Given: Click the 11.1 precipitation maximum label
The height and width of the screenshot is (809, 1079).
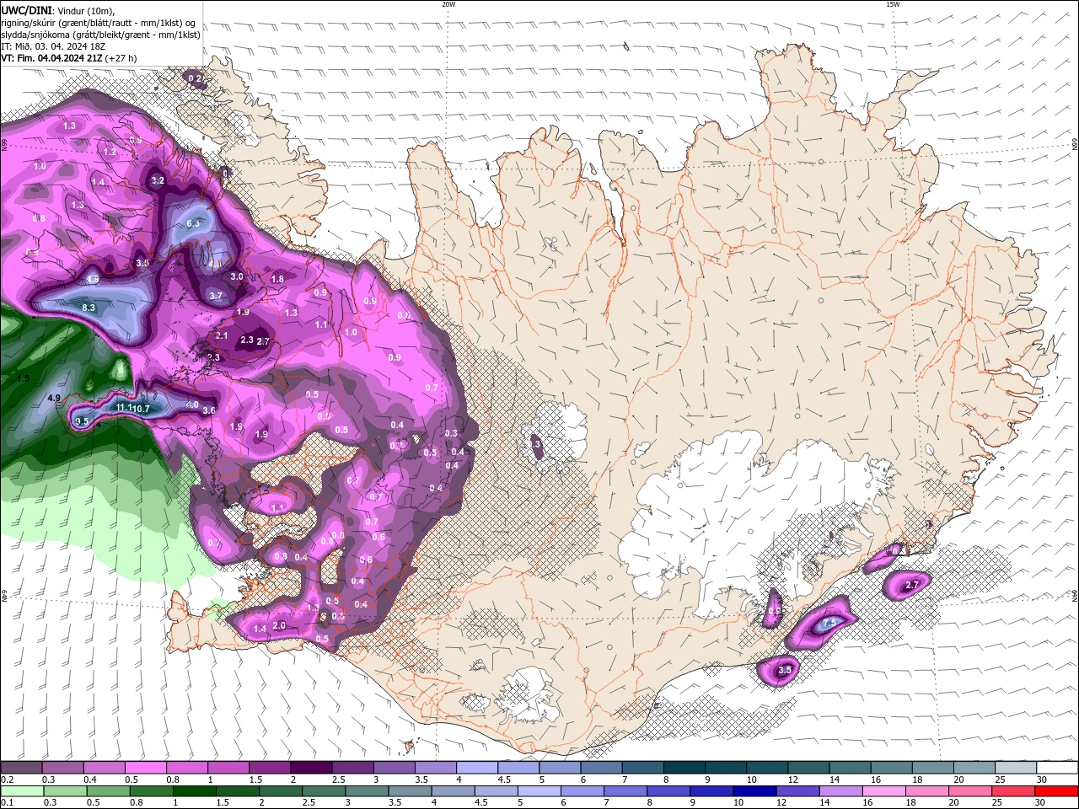Looking at the screenshot, I should click(x=124, y=408).
